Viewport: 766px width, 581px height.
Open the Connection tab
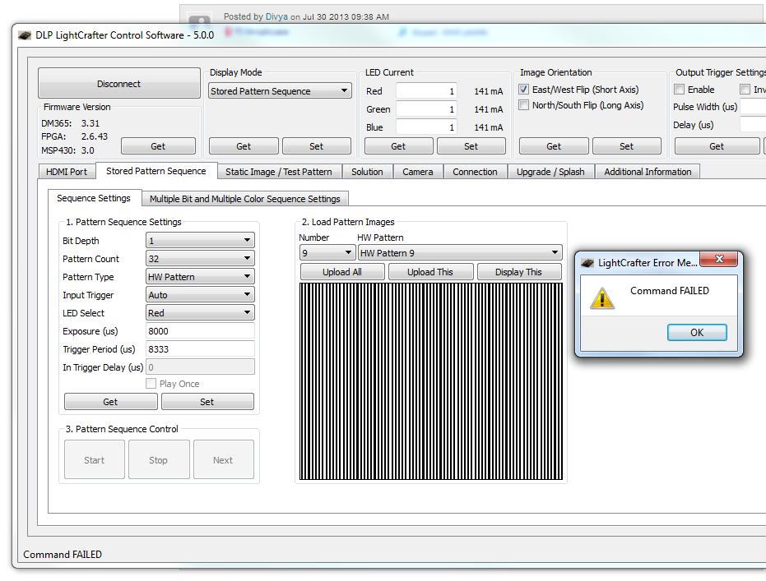coord(475,172)
